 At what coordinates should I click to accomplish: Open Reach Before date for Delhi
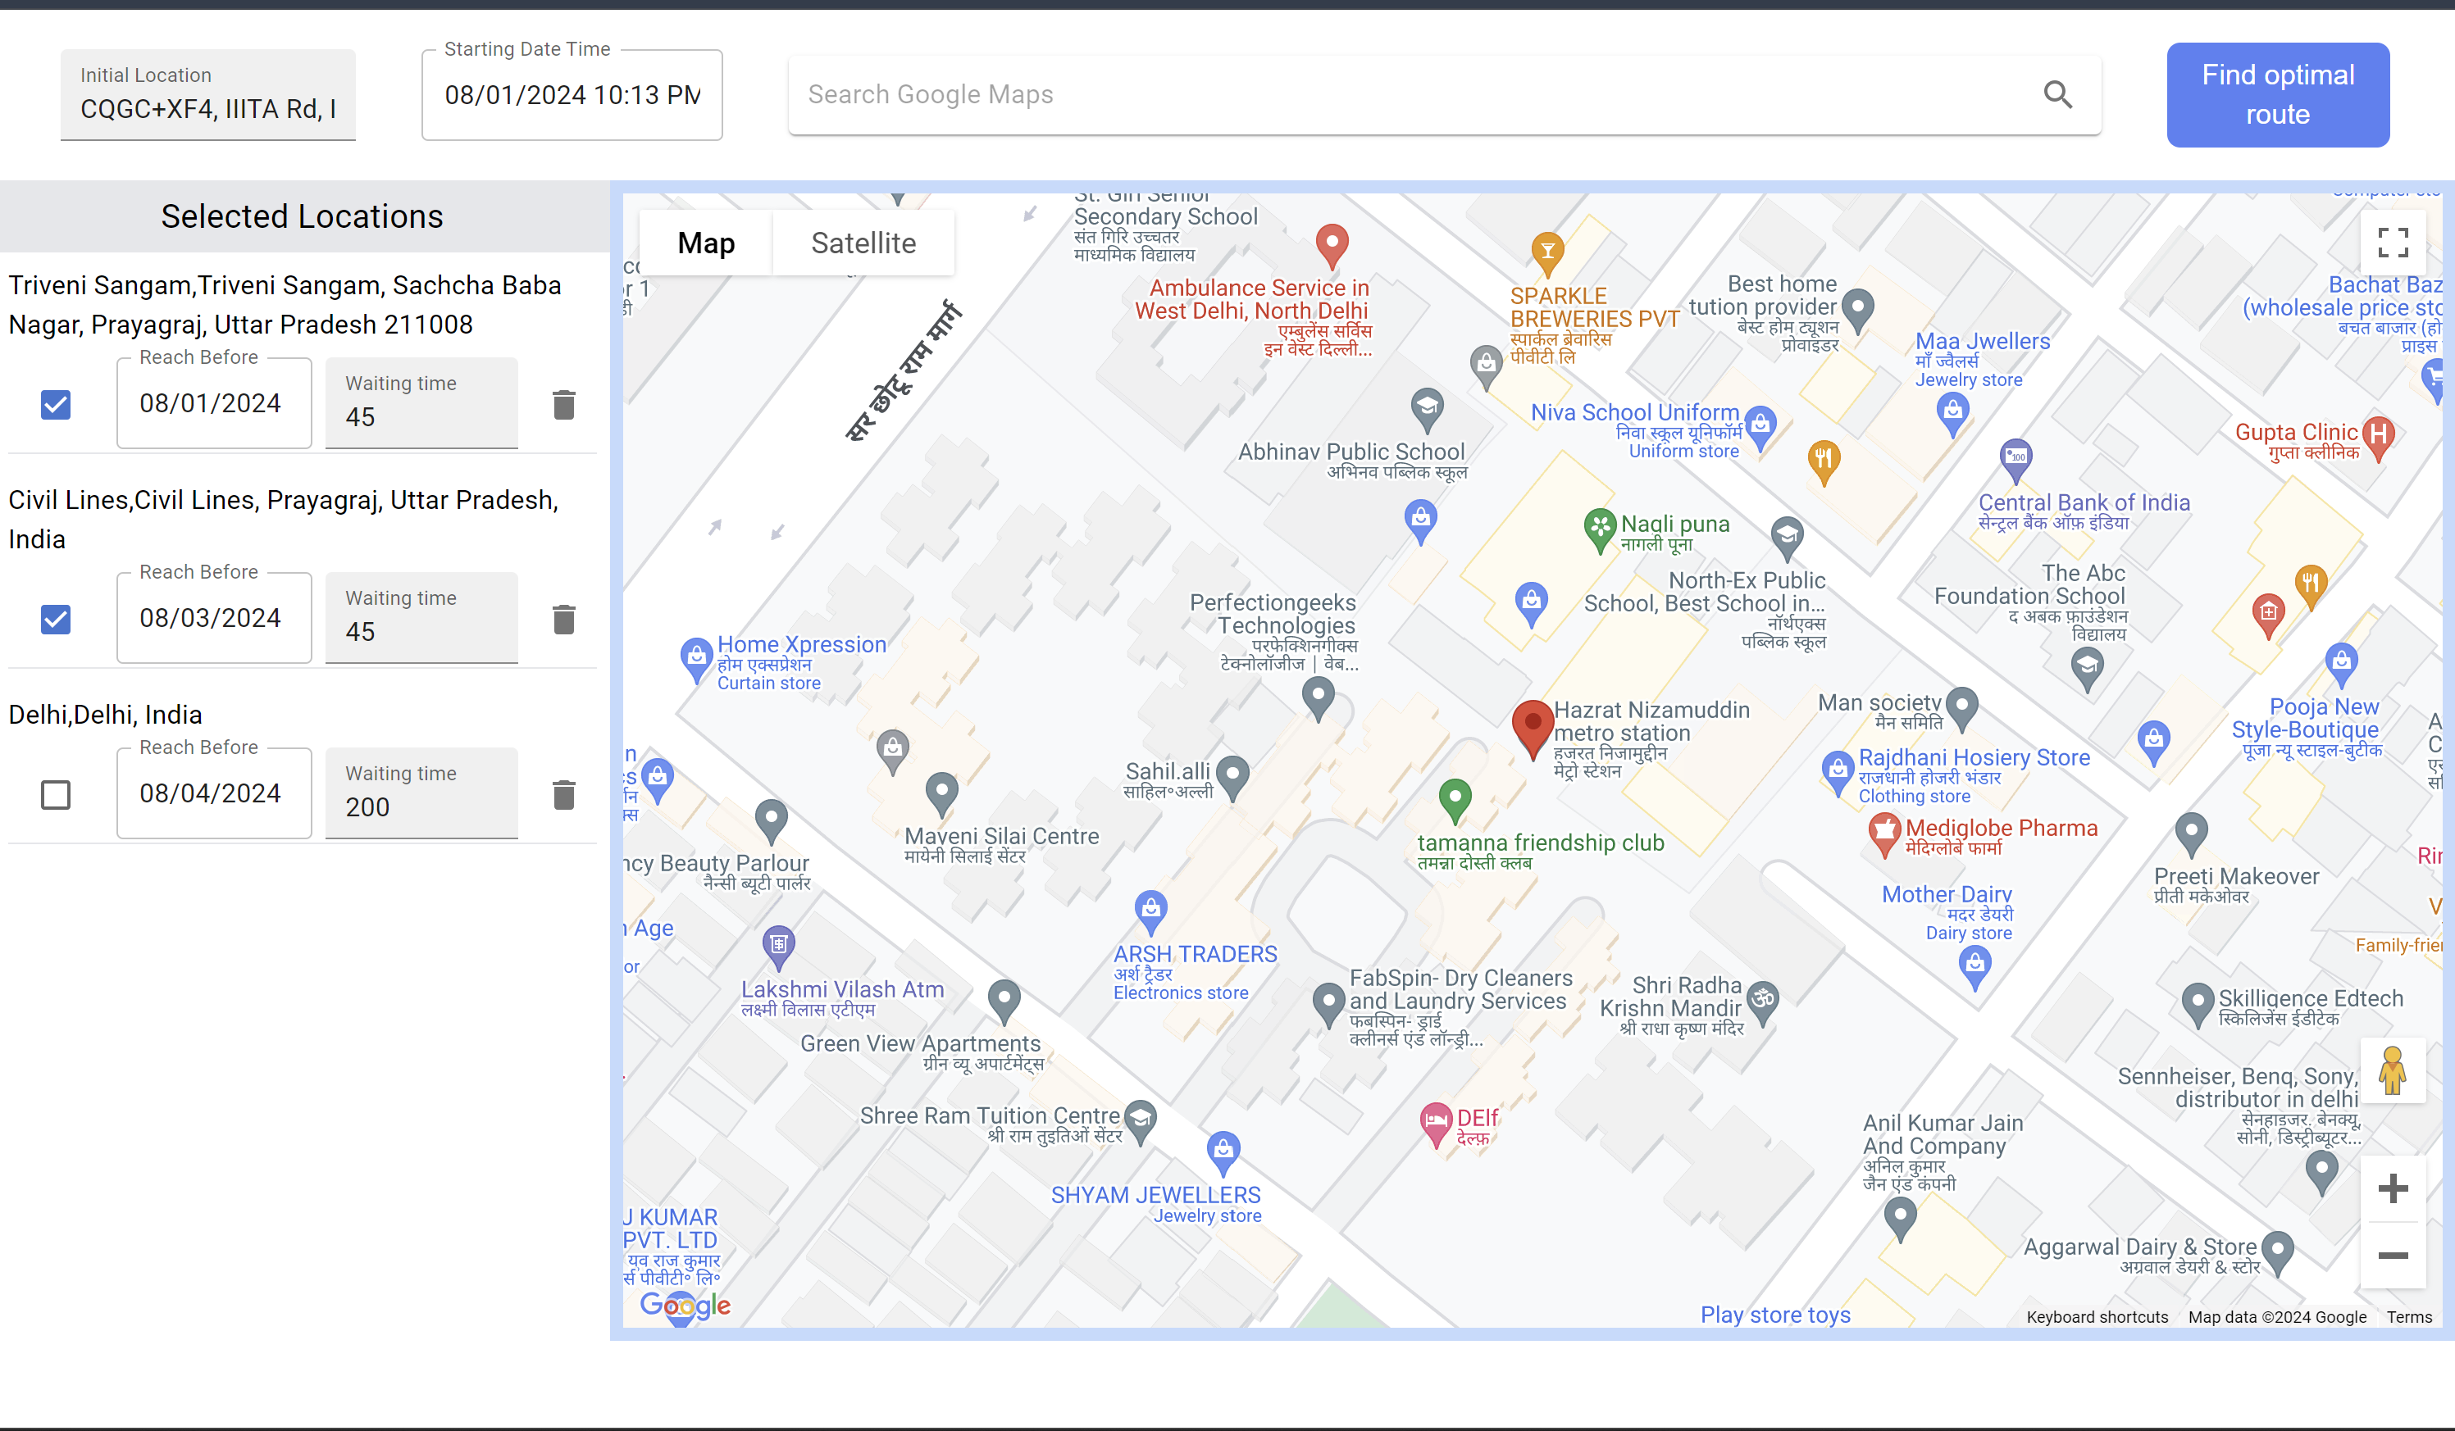213,793
